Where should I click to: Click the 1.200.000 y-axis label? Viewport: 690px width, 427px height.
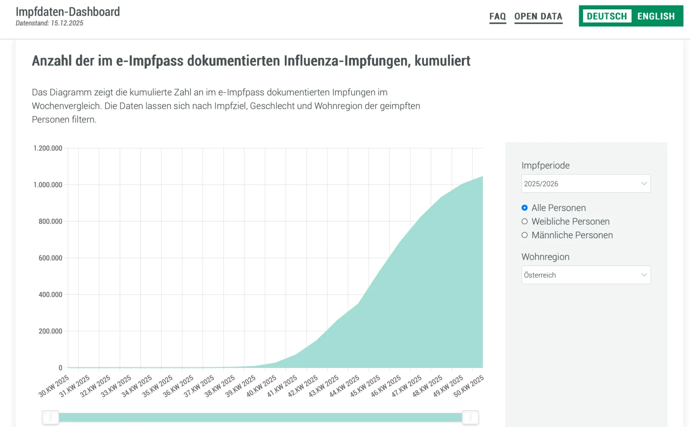tap(49, 148)
